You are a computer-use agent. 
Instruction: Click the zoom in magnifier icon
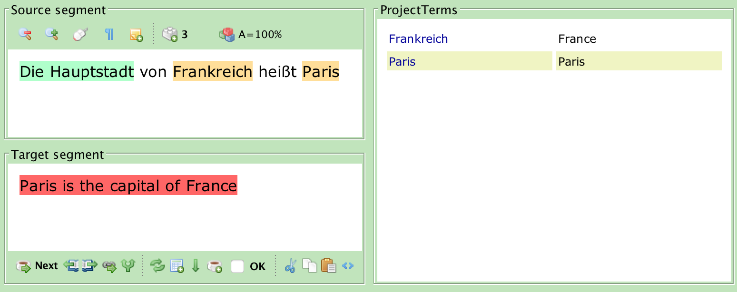tap(51, 34)
